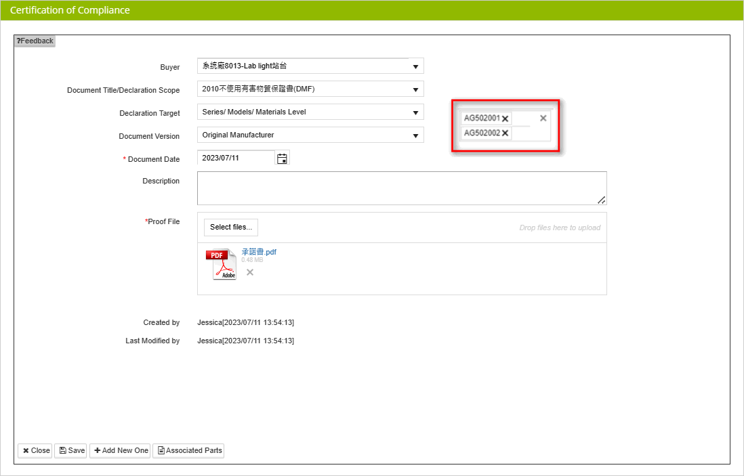Click inside the Description text area
744x476 pixels.
point(402,188)
